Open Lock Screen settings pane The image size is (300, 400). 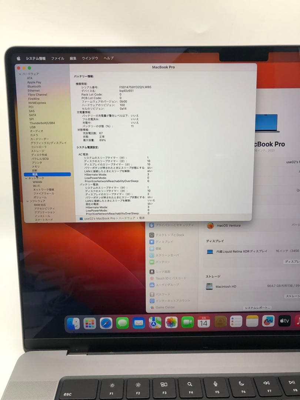coord(160,272)
